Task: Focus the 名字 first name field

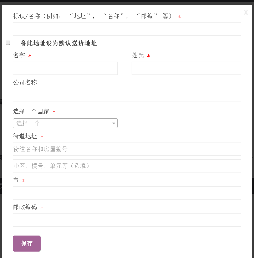Action: (x=65, y=68)
